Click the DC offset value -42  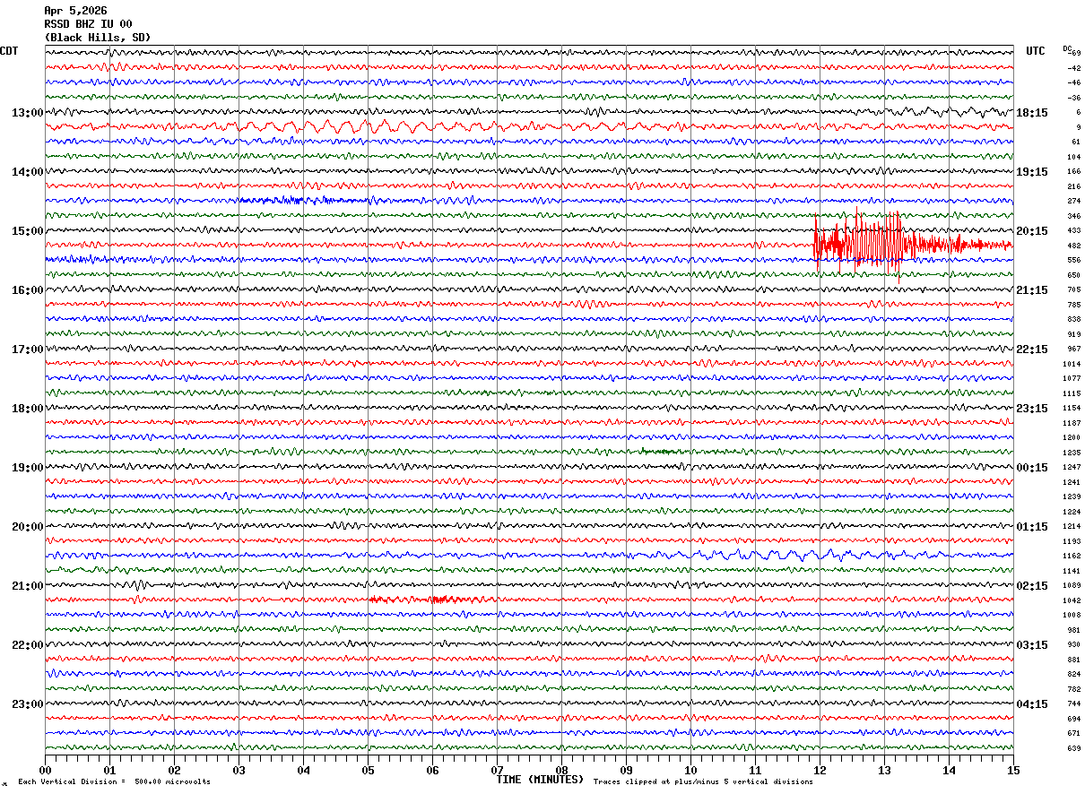click(1074, 68)
